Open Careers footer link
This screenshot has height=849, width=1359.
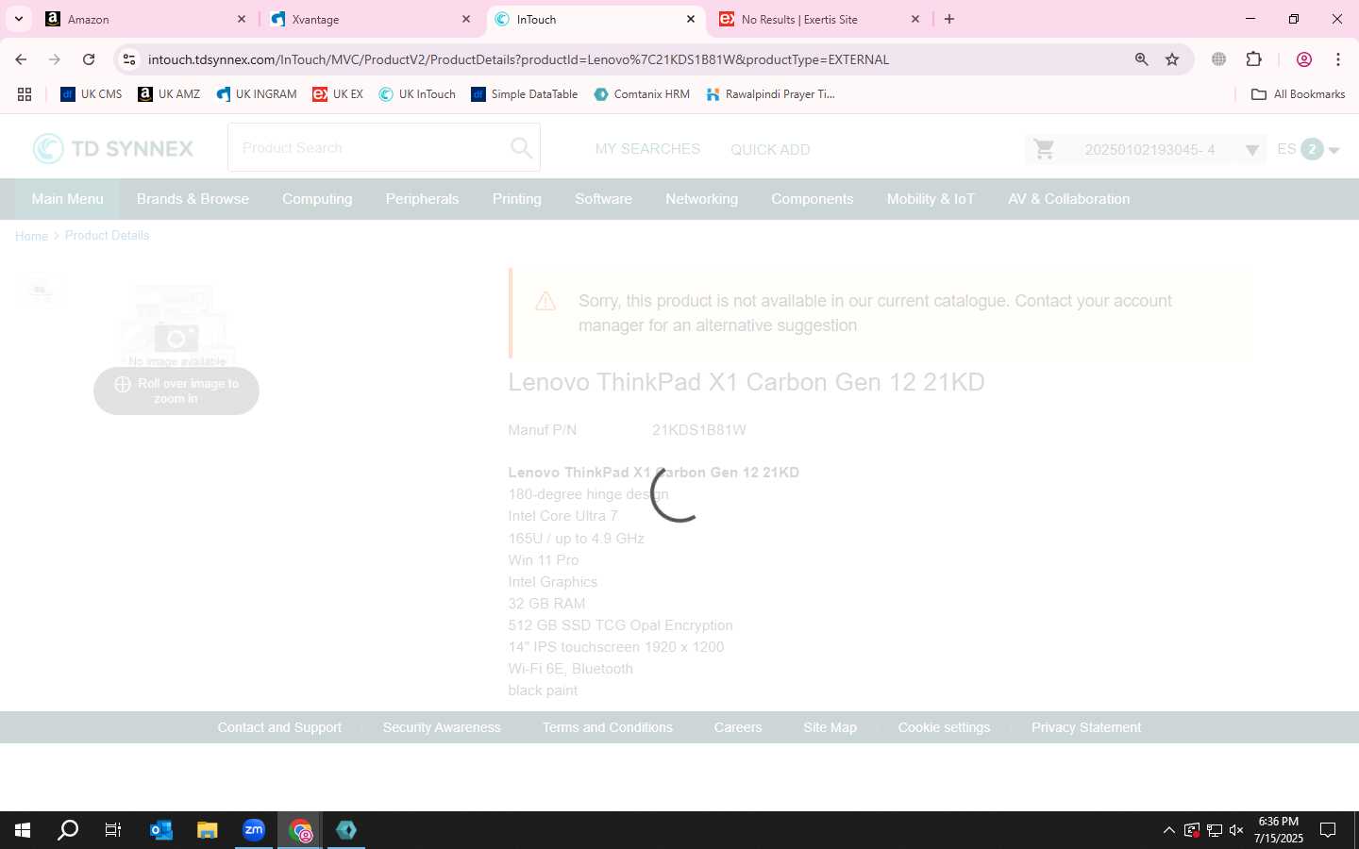[x=738, y=727]
